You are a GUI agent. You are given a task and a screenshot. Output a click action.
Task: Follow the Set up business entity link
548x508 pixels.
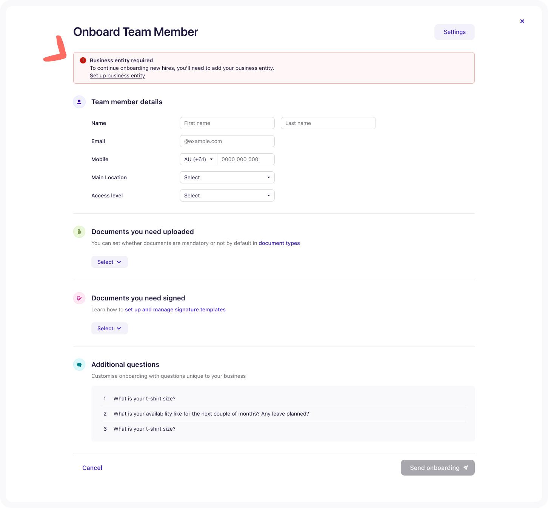pos(117,75)
